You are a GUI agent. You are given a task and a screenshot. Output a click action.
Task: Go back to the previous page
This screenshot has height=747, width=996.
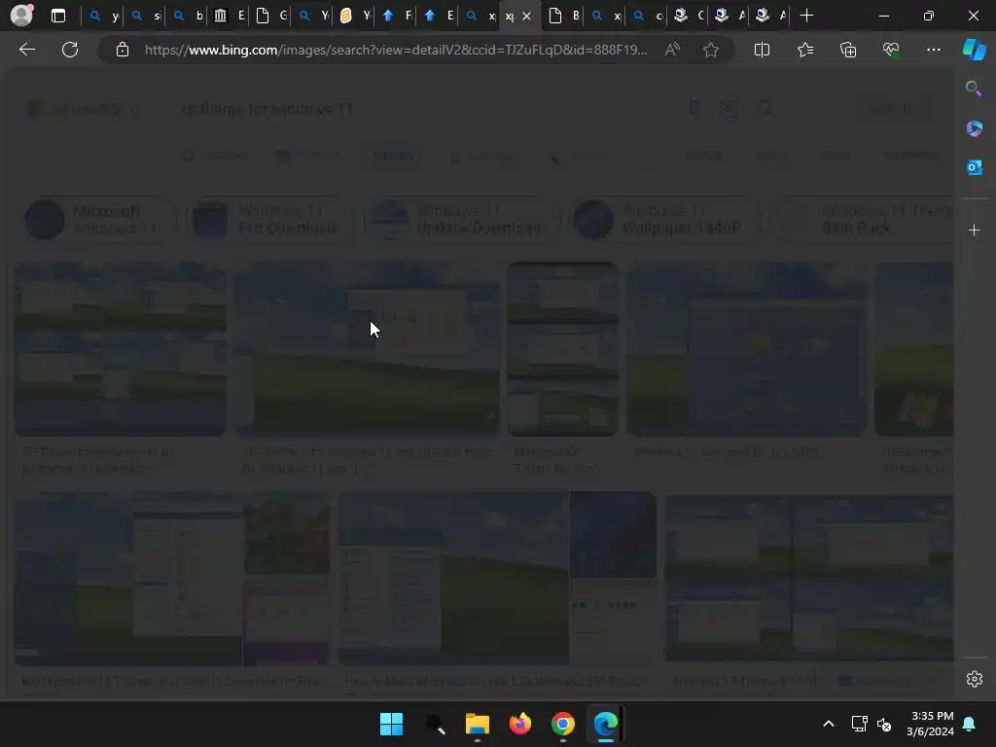(x=27, y=50)
